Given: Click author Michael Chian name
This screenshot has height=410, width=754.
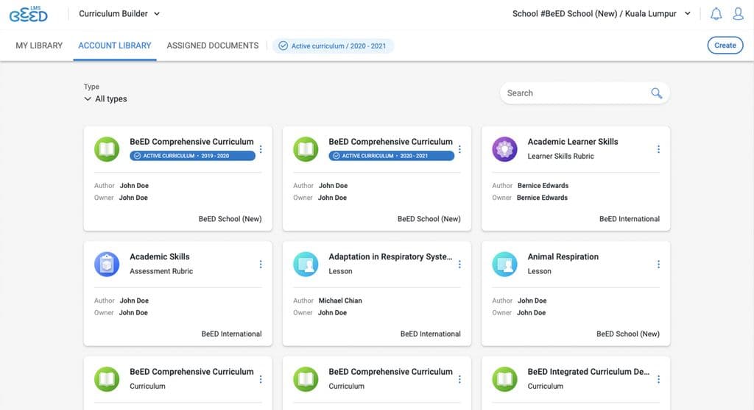Looking at the screenshot, I should point(340,301).
